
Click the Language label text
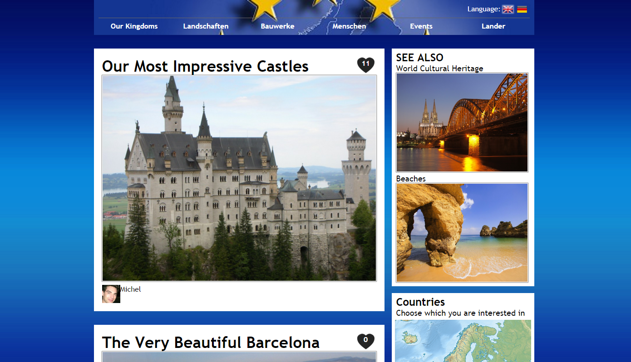coord(484,9)
